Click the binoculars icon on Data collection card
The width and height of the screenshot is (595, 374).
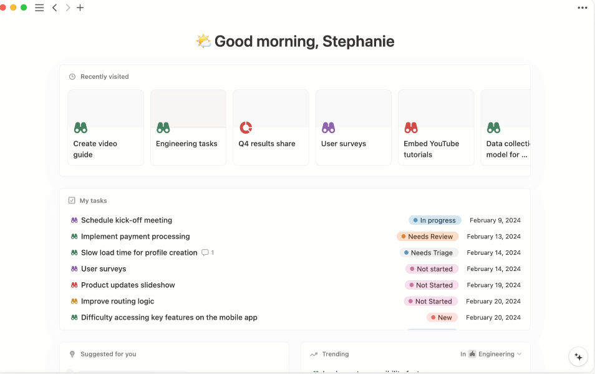click(x=494, y=127)
